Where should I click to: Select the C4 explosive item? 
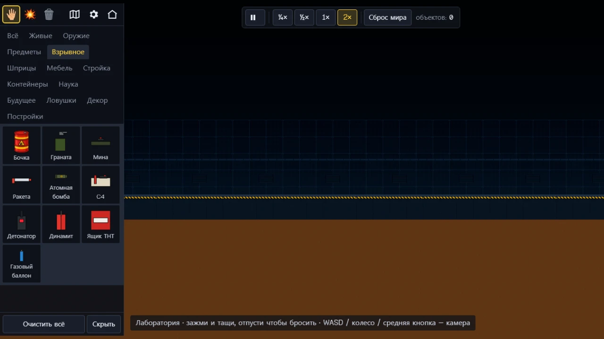tap(101, 185)
